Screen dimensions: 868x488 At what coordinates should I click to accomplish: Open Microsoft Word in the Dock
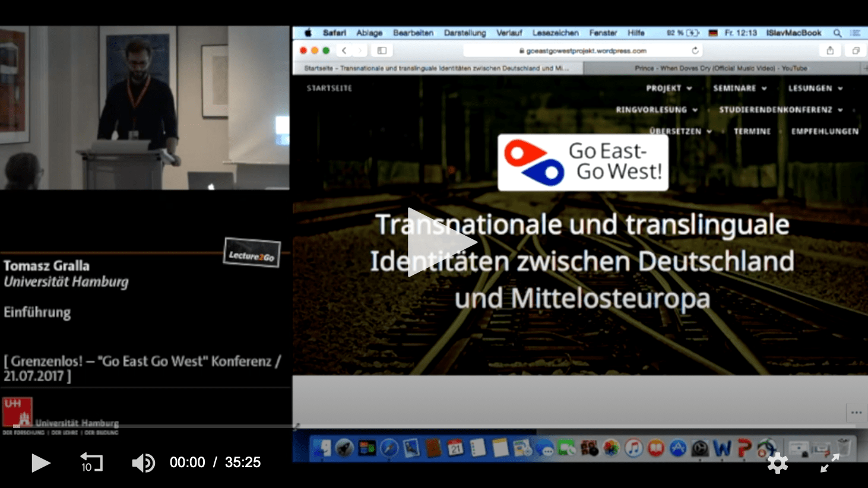(x=722, y=448)
